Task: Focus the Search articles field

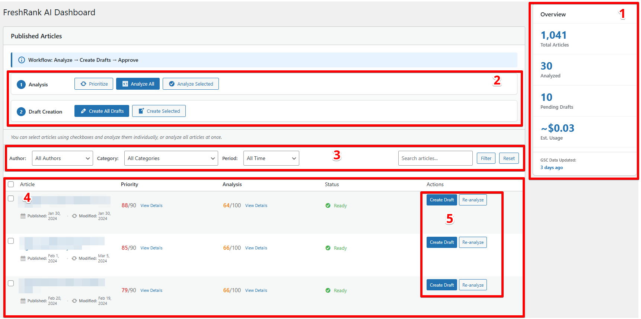Action: pos(436,158)
